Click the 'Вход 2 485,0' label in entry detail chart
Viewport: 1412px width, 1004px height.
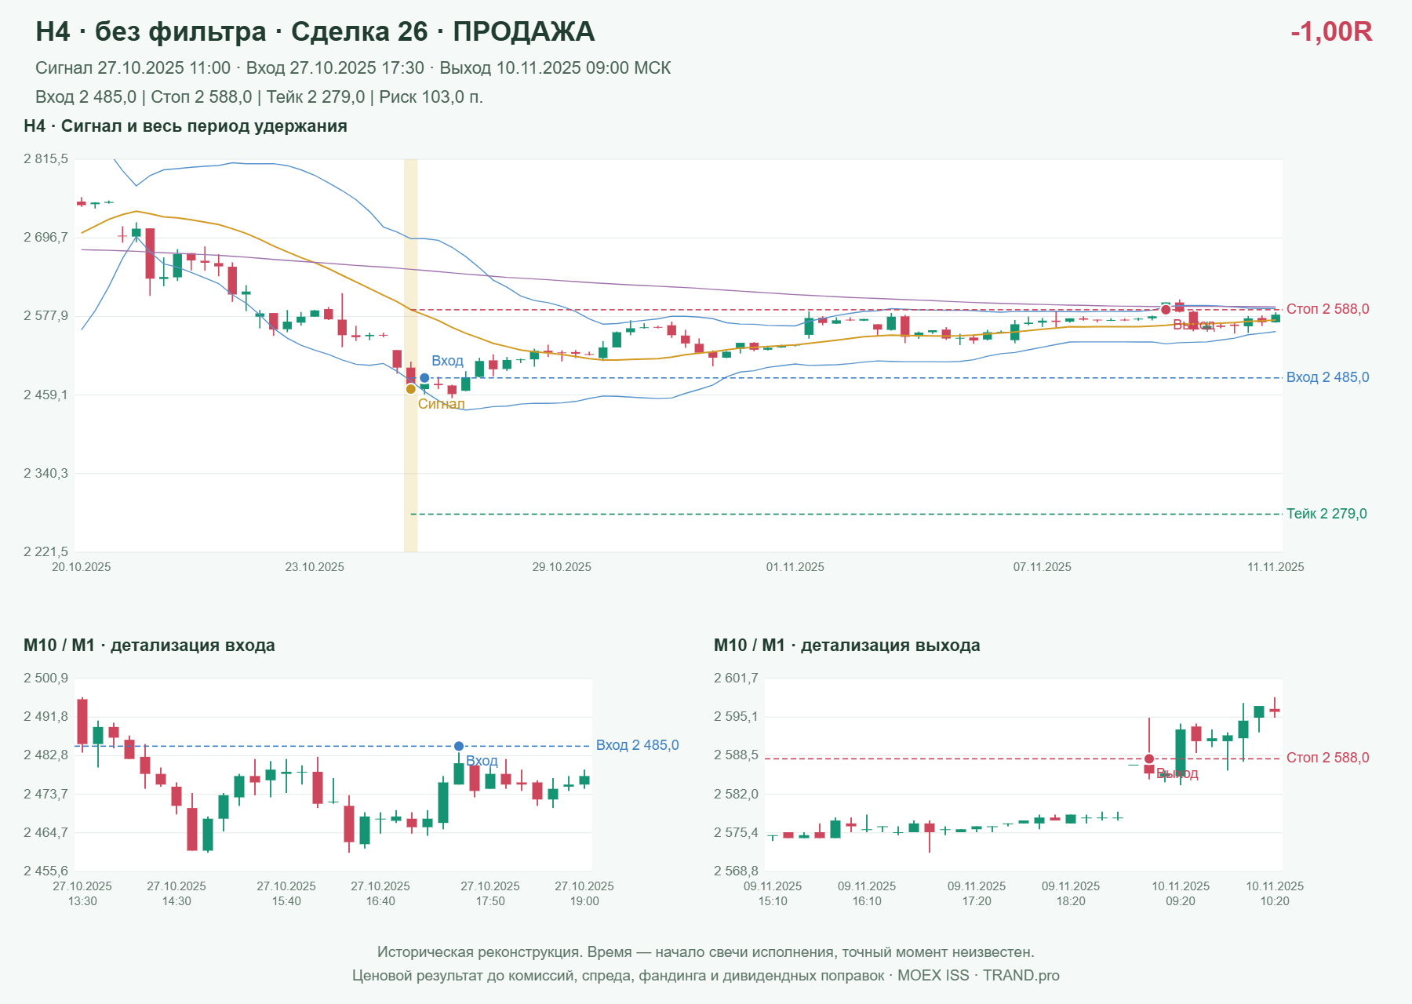pos(637,745)
